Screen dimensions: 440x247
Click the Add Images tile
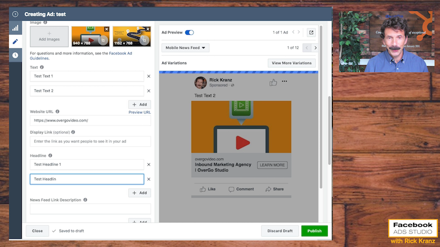pyautogui.click(x=49, y=36)
